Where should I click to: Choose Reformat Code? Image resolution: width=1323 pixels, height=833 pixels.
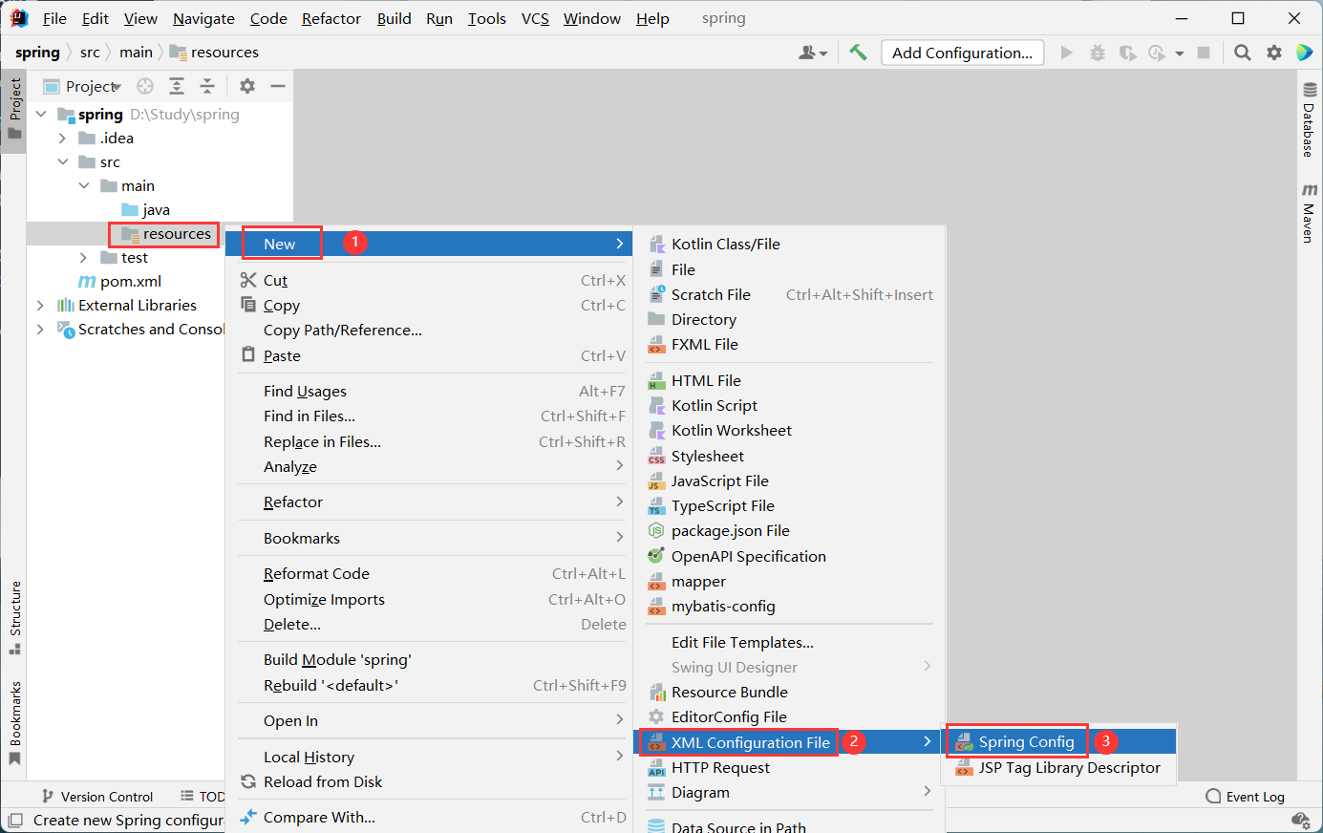coord(429,573)
